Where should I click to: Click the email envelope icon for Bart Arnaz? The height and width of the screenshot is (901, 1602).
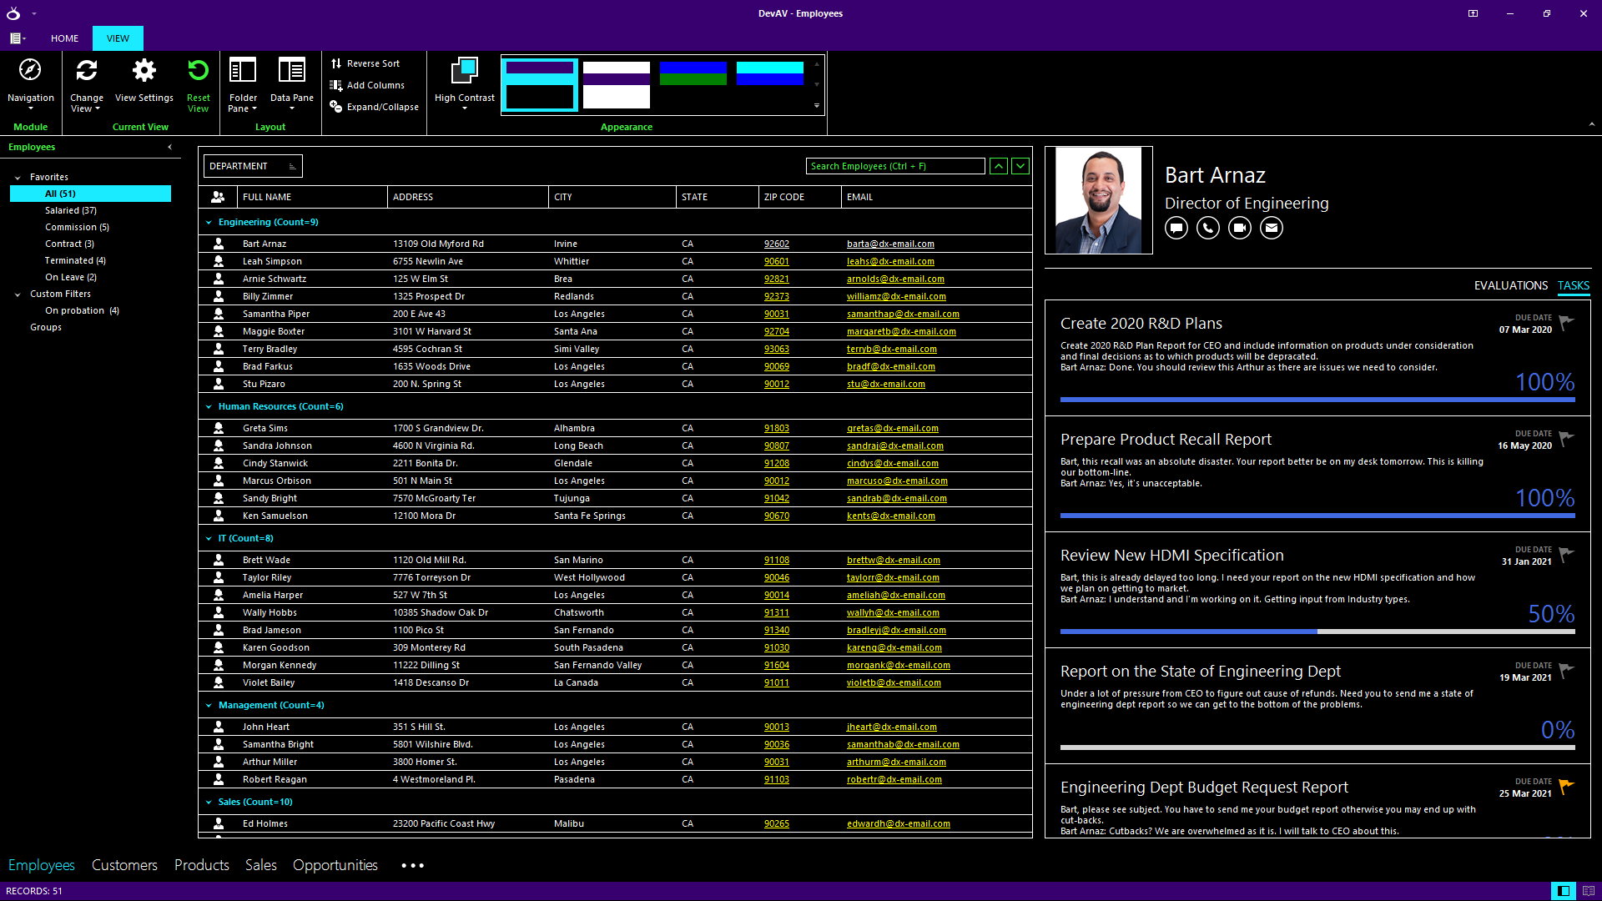pyautogui.click(x=1272, y=228)
